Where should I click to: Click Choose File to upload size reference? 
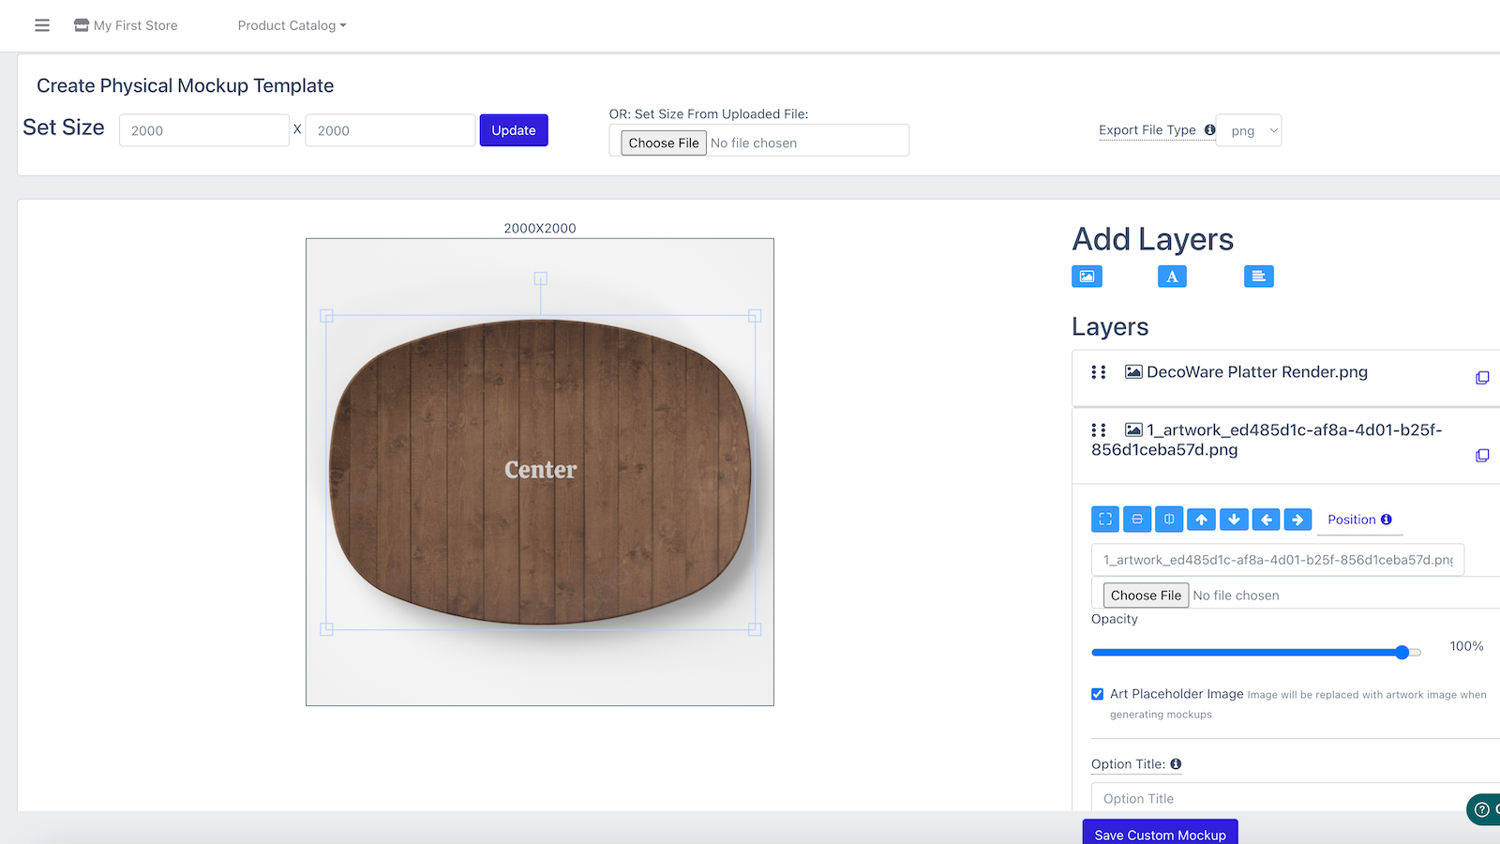click(x=663, y=142)
